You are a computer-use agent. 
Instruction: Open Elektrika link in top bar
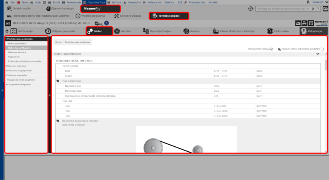pyautogui.click(x=169, y=2)
